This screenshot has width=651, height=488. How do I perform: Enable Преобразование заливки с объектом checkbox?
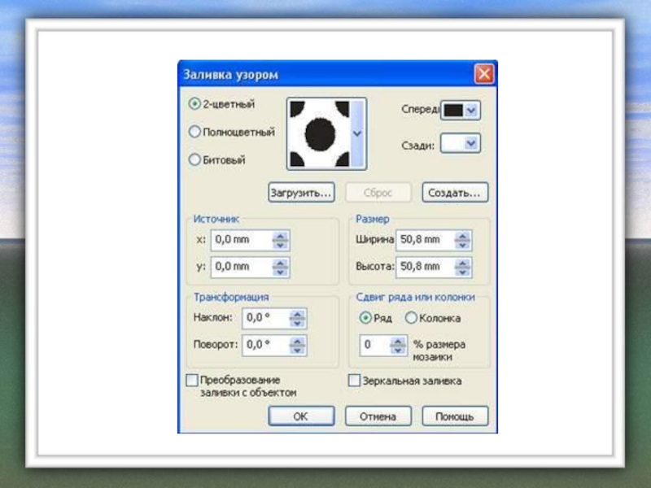(x=192, y=380)
